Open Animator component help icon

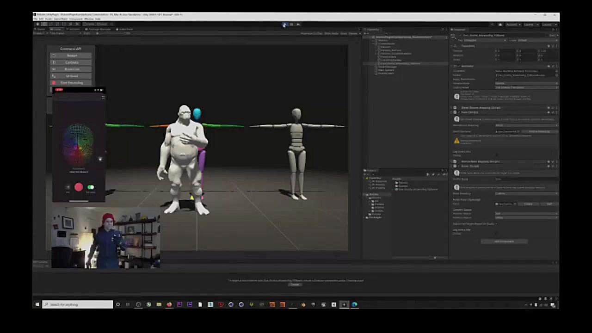[x=549, y=66]
